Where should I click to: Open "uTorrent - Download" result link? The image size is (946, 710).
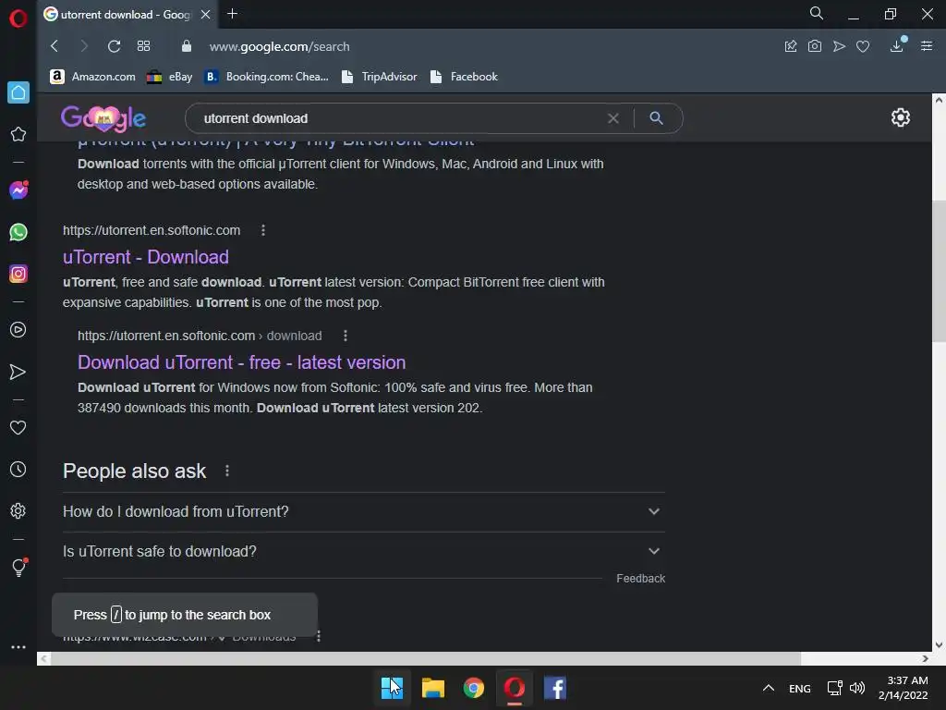pyautogui.click(x=145, y=257)
